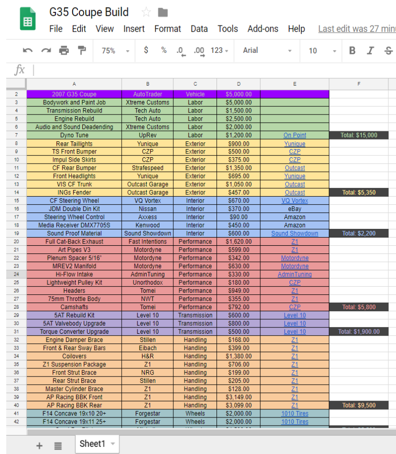Apply percent format to cell
This screenshot has width=396, height=454.
pos(164,50)
